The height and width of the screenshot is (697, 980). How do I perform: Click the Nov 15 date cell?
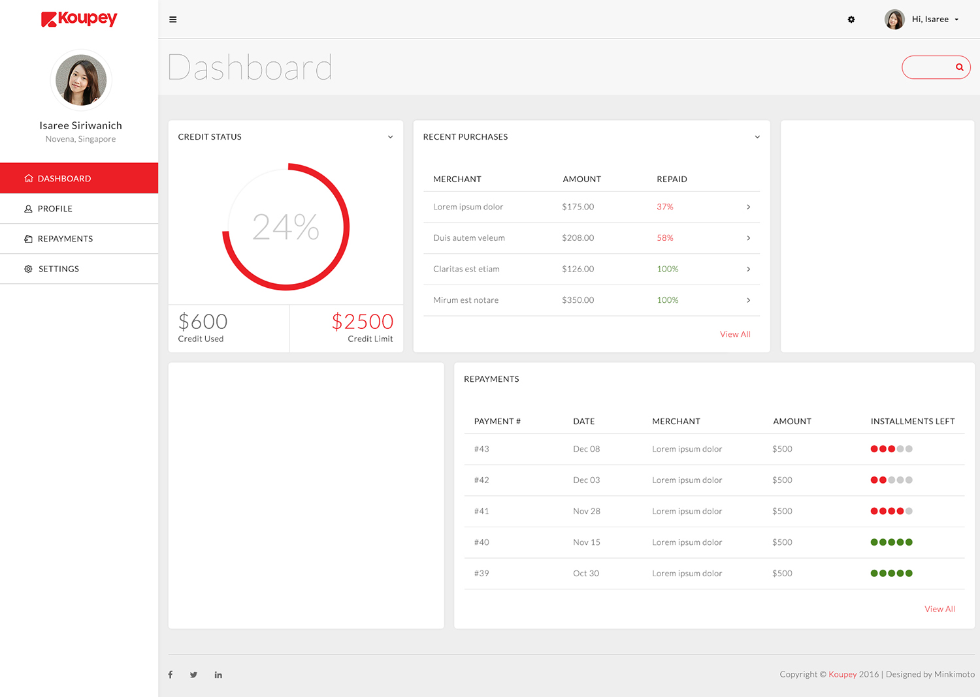point(587,542)
